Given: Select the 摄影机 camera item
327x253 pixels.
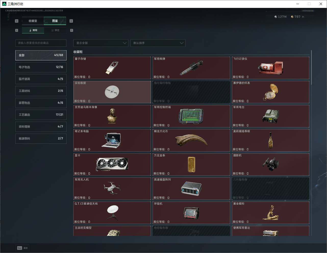Looking at the screenshot, I should [271, 165].
